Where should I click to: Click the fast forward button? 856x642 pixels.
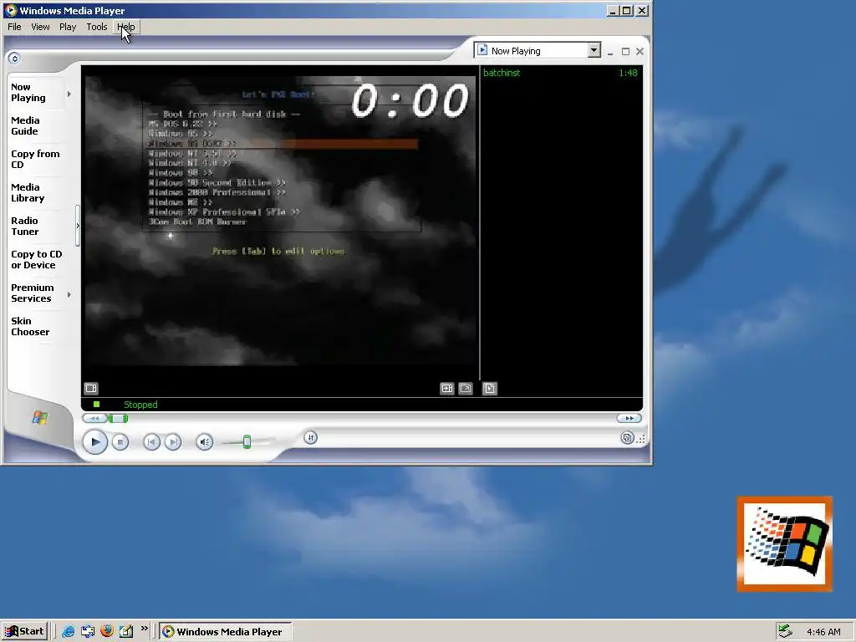point(629,419)
